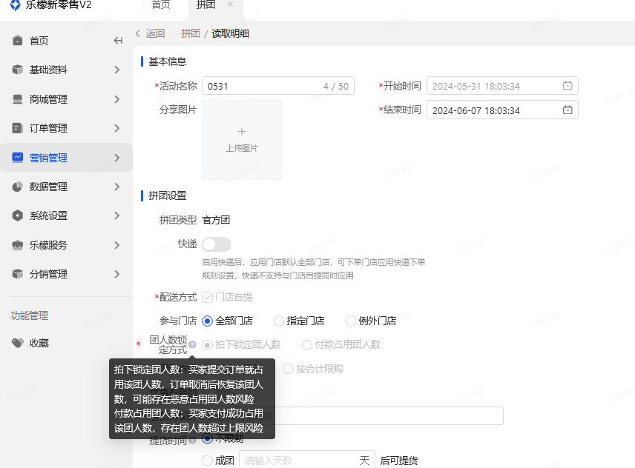Screen dimensions: 635x468
Task: Expand the 乐檬服务 menu chevron
Action: point(116,245)
